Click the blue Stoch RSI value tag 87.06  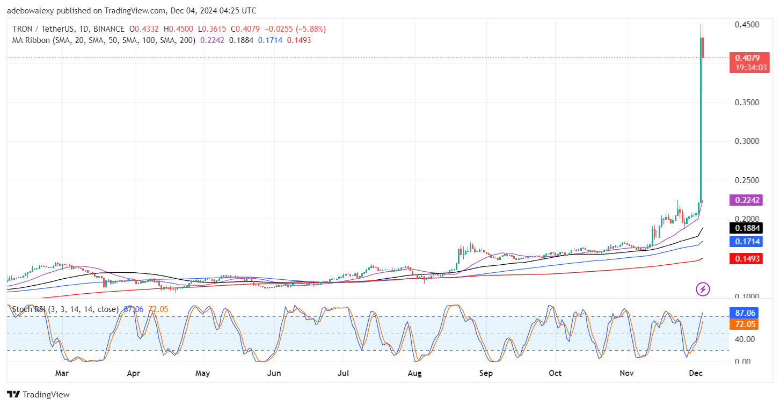coord(745,313)
